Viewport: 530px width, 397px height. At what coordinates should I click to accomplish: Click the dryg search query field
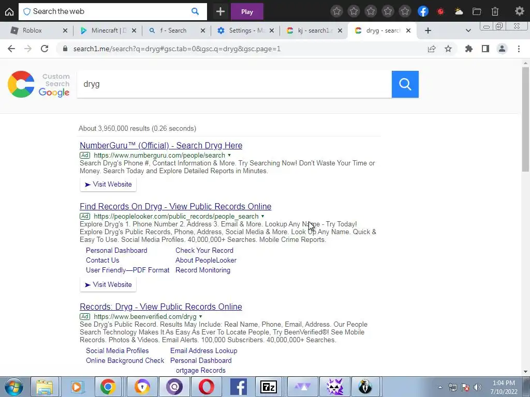click(234, 84)
